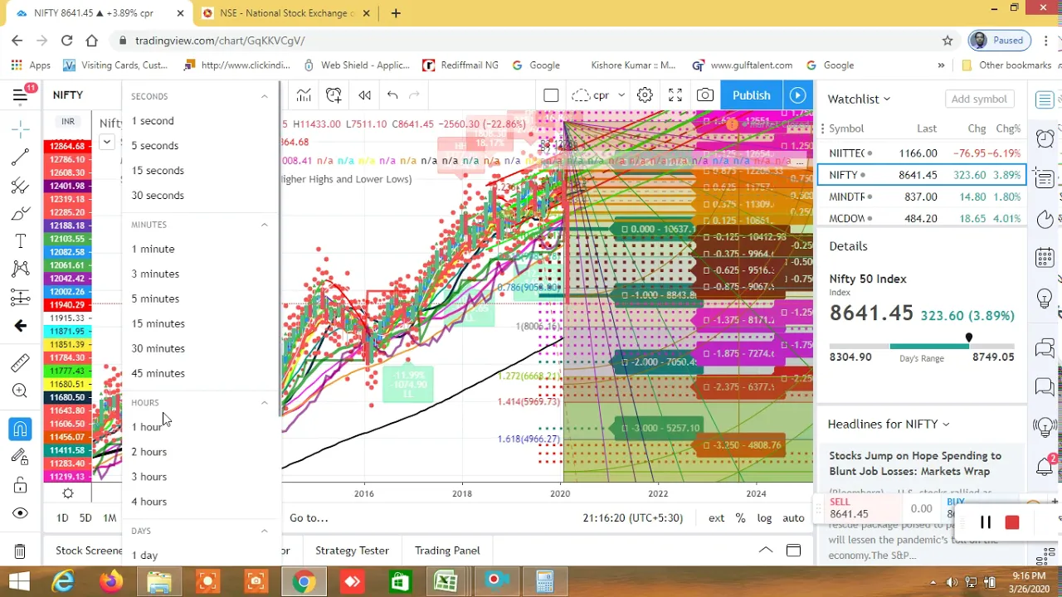Select the NIITTECH watchlist row
Viewport: 1062px width, 597px height.
click(x=922, y=153)
